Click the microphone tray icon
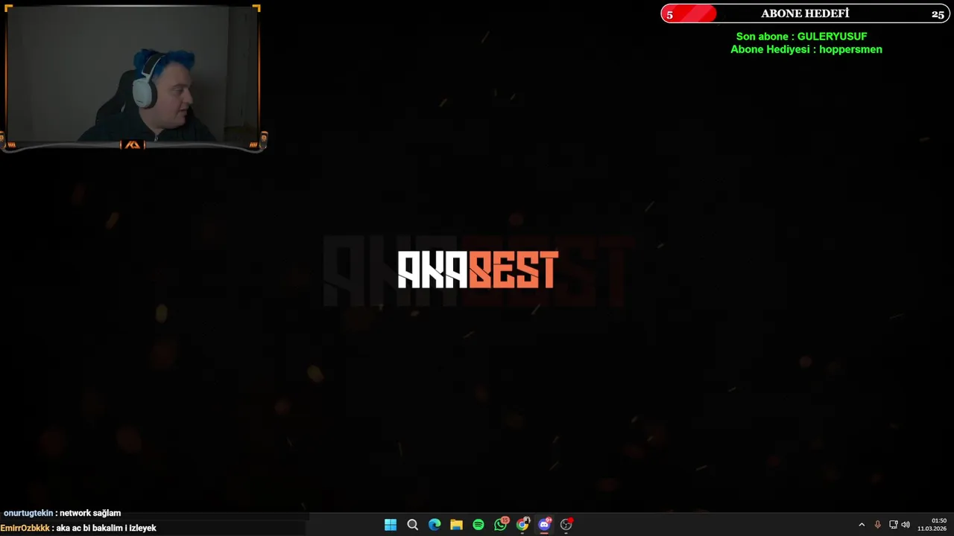The width and height of the screenshot is (954, 536). (877, 525)
